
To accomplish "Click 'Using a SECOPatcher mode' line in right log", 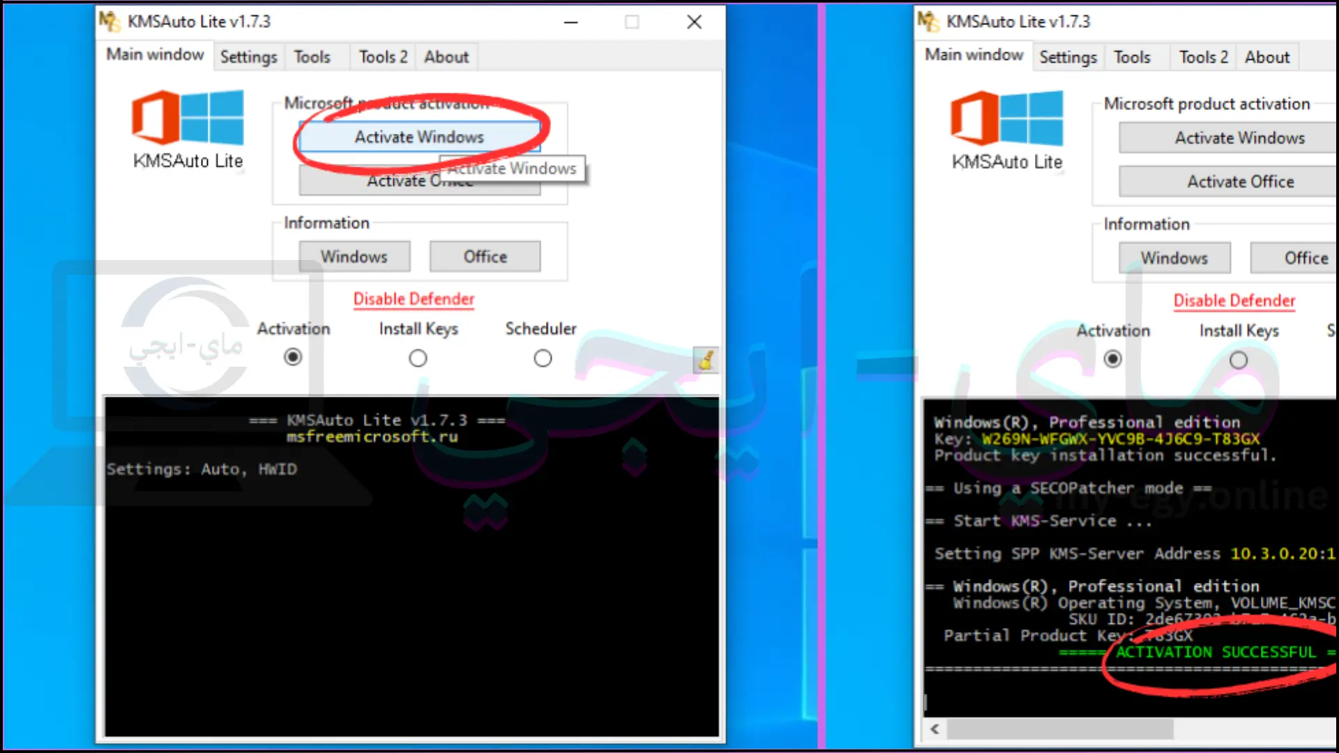I will (1068, 488).
